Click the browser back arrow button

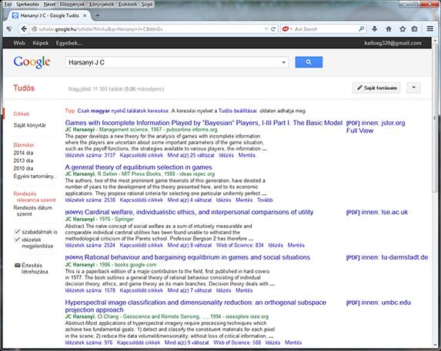tap(24, 29)
